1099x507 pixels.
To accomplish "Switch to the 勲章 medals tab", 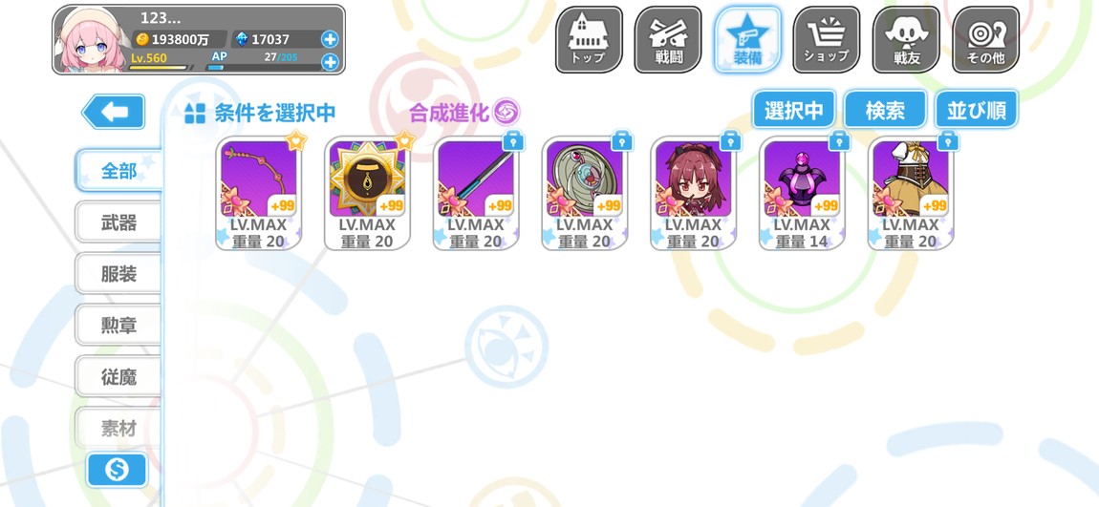I will point(119,325).
